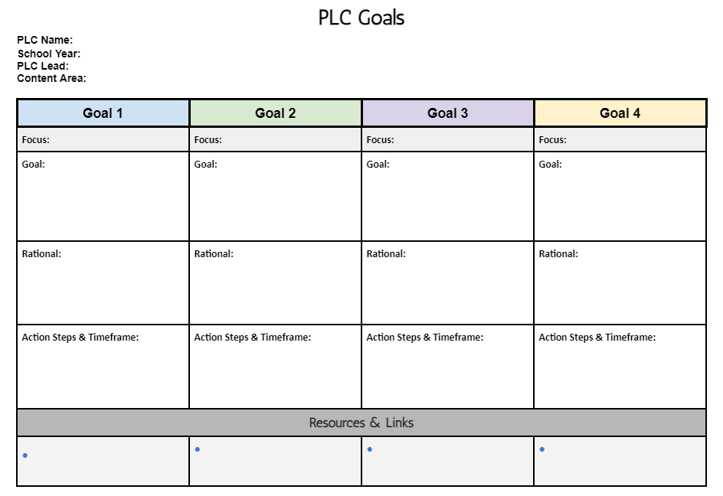Click the Content Area line
Viewport: 723px width, 496px height.
(x=51, y=78)
